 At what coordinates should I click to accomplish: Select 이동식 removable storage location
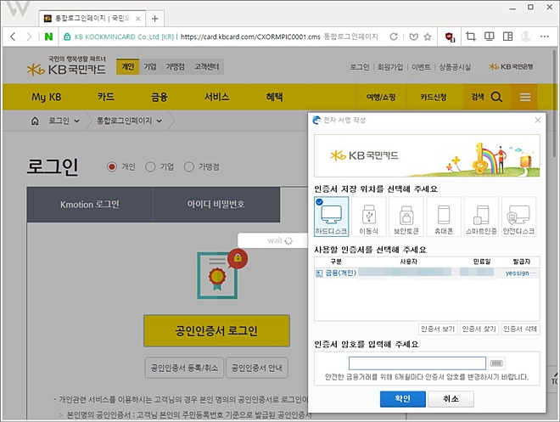(368, 217)
